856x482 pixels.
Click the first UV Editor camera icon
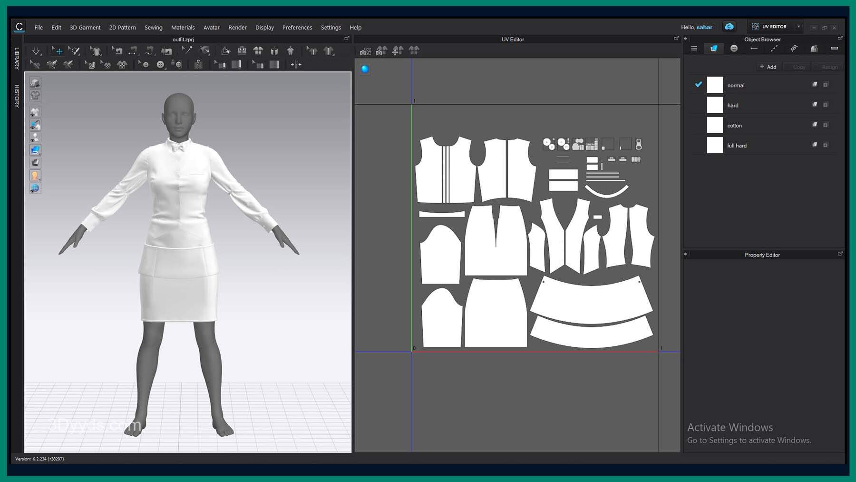365,51
